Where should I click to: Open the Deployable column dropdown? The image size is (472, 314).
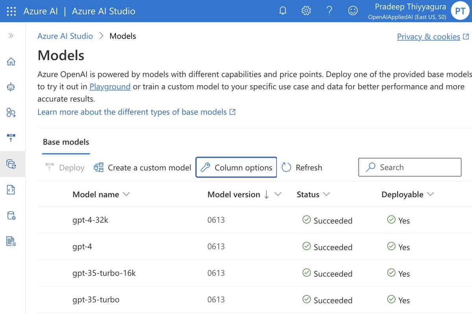tap(430, 195)
